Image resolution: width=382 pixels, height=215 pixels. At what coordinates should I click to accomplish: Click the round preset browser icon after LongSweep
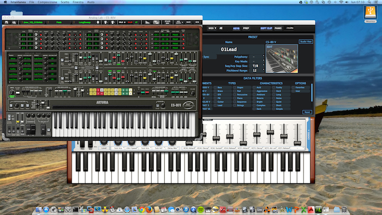tap(98, 22)
